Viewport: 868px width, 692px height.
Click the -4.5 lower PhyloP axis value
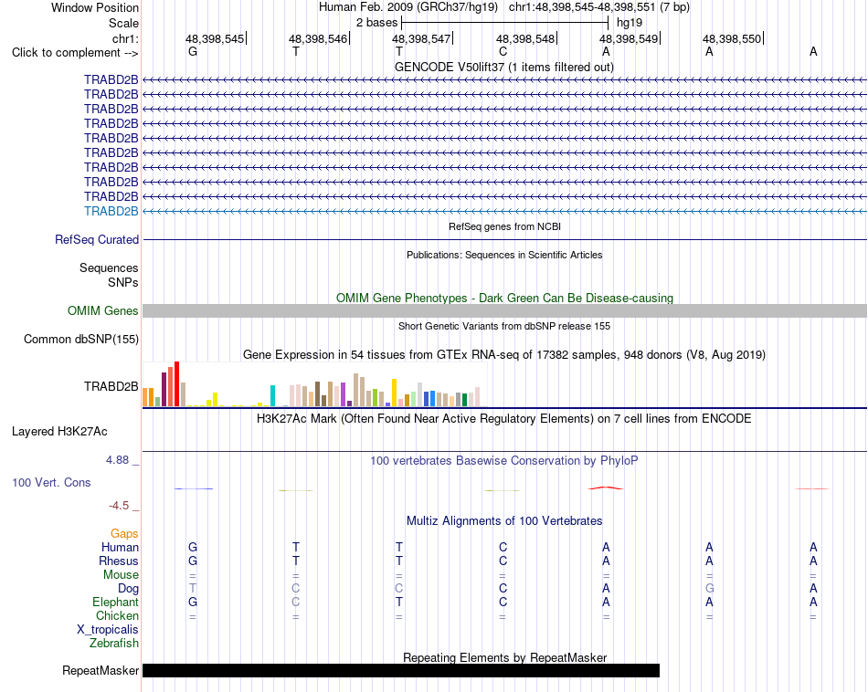(119, 506)
